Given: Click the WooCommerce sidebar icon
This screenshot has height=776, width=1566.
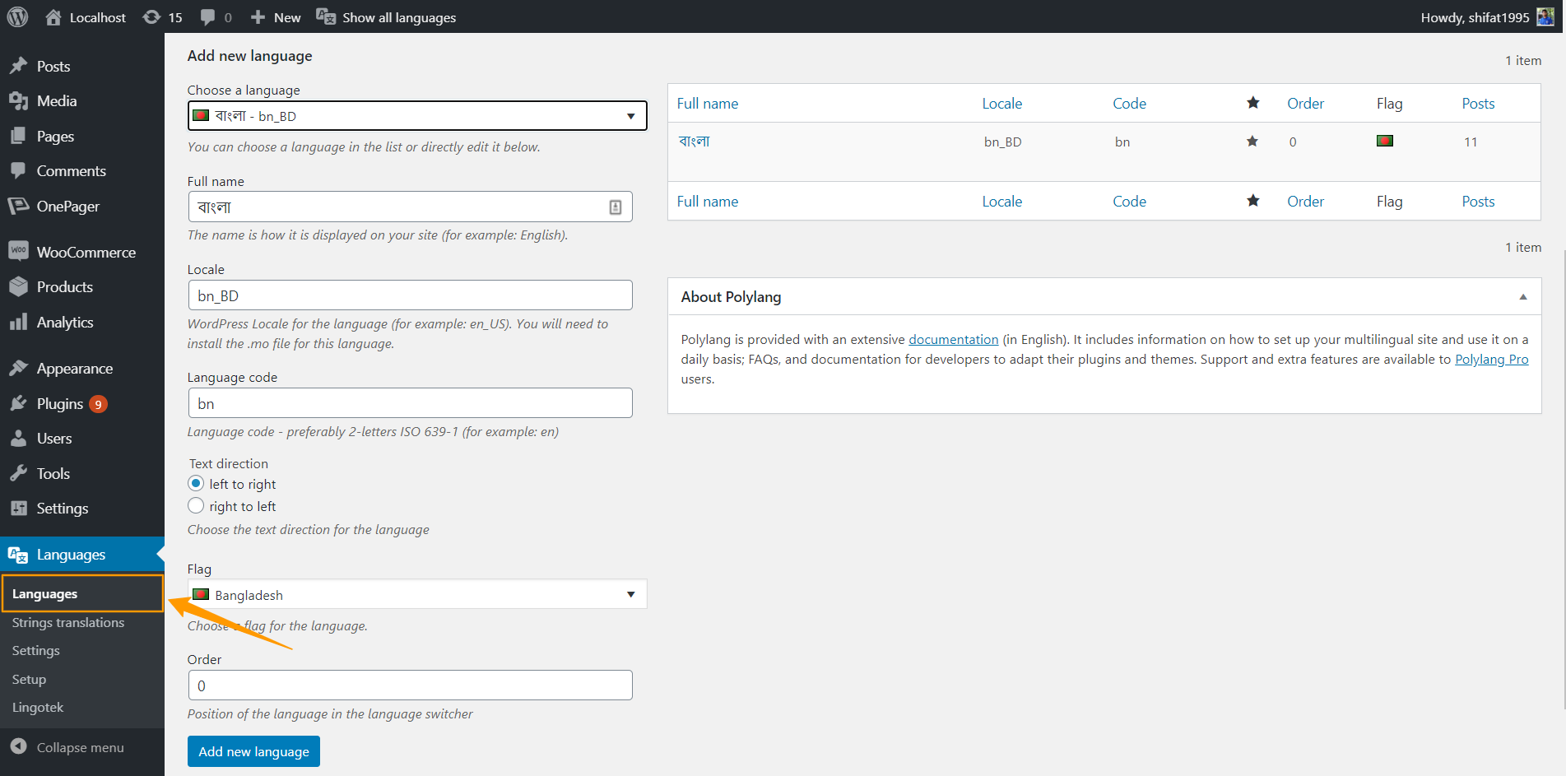Looking at the screenshot, I should point(18,251).
